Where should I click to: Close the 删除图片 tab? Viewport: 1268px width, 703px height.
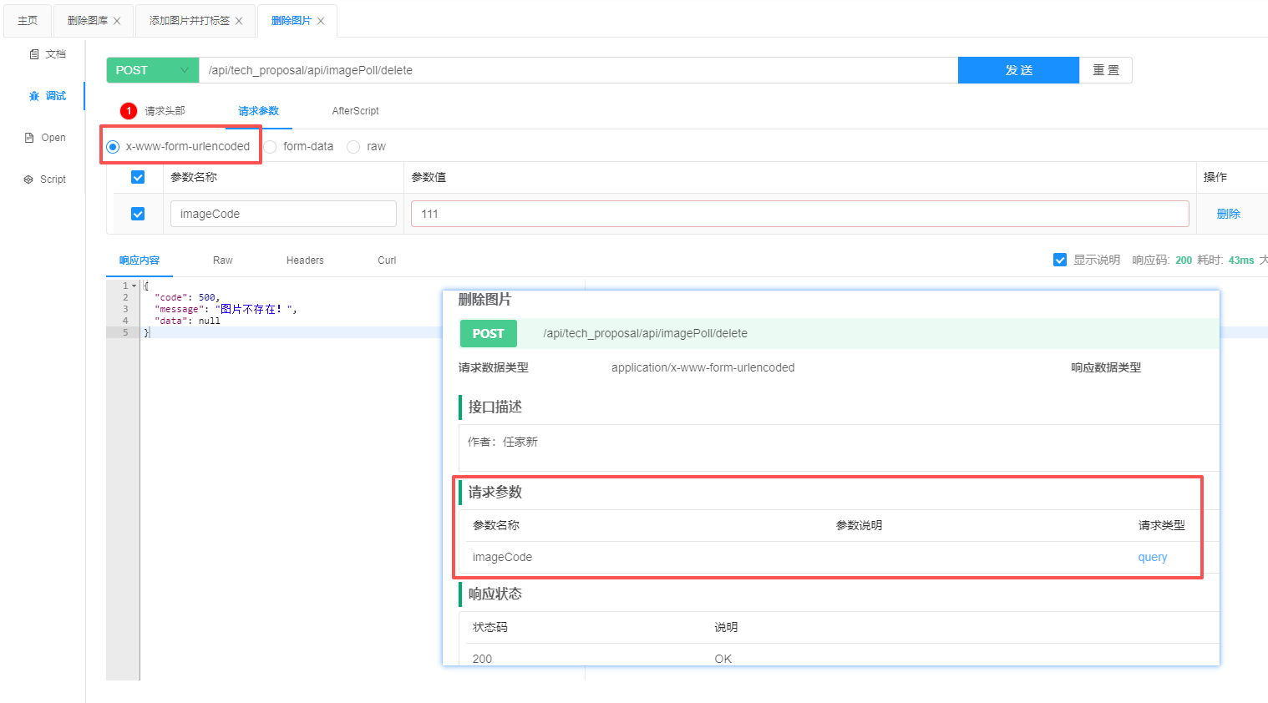click(321, 21)
